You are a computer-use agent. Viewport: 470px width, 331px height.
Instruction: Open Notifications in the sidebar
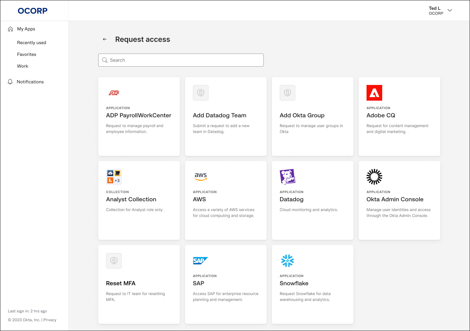tap(30, 82)
